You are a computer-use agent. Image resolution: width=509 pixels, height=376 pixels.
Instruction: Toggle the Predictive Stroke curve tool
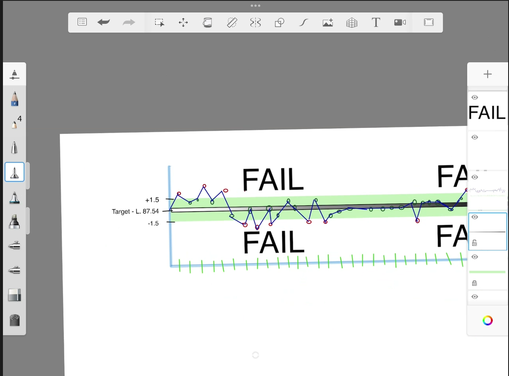(303, 23)
